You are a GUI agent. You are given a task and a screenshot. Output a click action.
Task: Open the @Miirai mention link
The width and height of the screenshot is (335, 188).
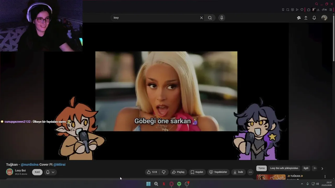[59, 164]
